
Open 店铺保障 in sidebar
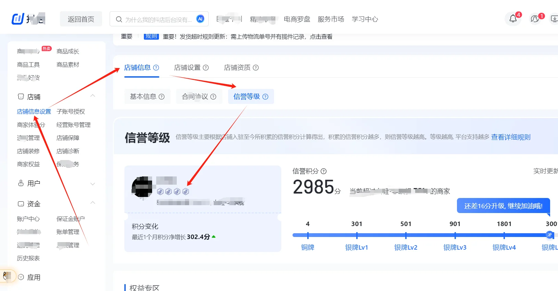coord(68,138)
